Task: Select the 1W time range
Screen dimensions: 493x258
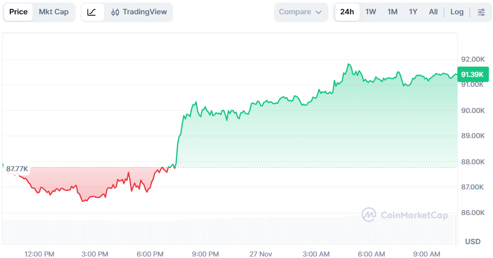Action: coord(371,12)
